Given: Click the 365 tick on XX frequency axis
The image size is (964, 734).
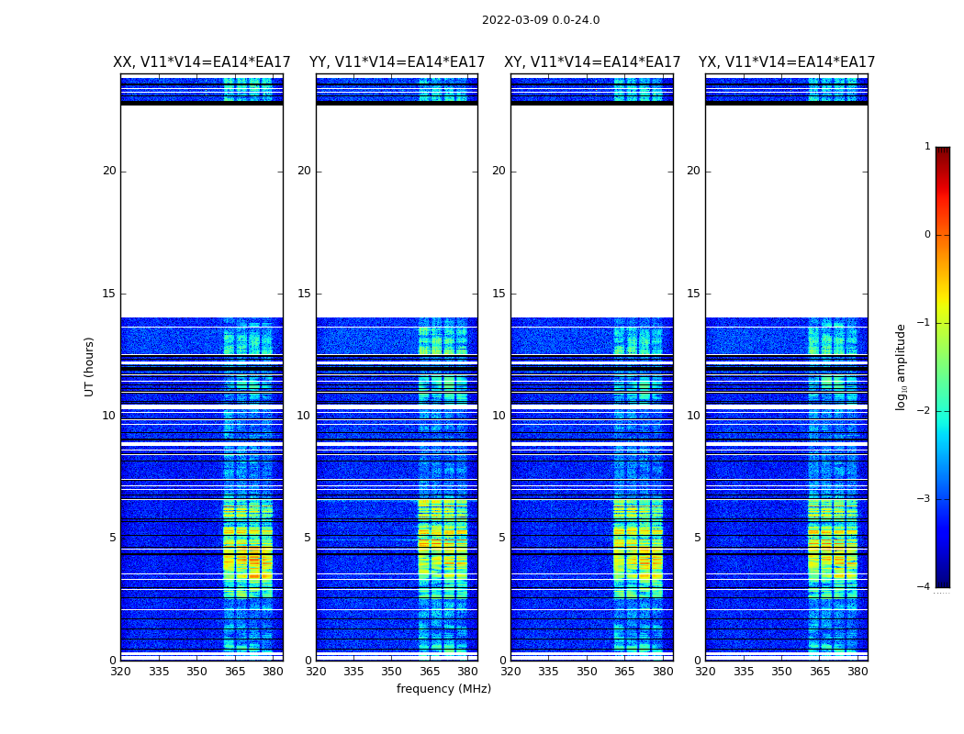Looking at the screenshot, I should (x=235, y=672).
